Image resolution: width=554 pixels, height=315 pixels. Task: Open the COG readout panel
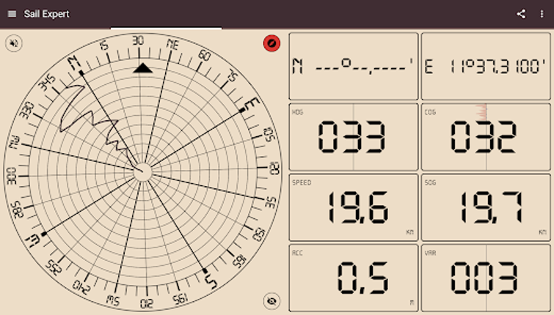click(485, 137)
